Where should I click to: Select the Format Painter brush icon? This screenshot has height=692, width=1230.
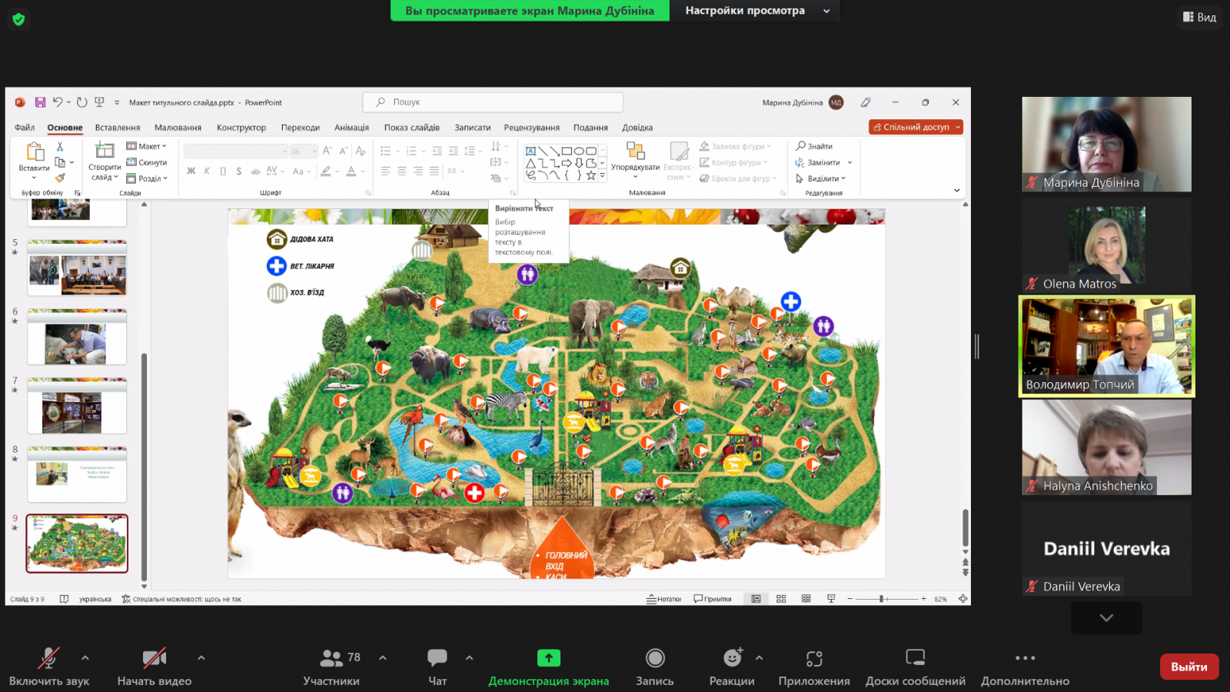(60, 178)
